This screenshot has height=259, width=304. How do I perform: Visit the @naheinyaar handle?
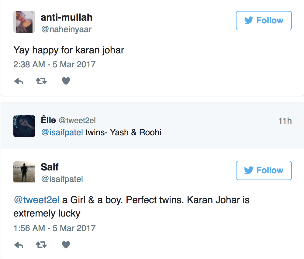pos(66,29)
